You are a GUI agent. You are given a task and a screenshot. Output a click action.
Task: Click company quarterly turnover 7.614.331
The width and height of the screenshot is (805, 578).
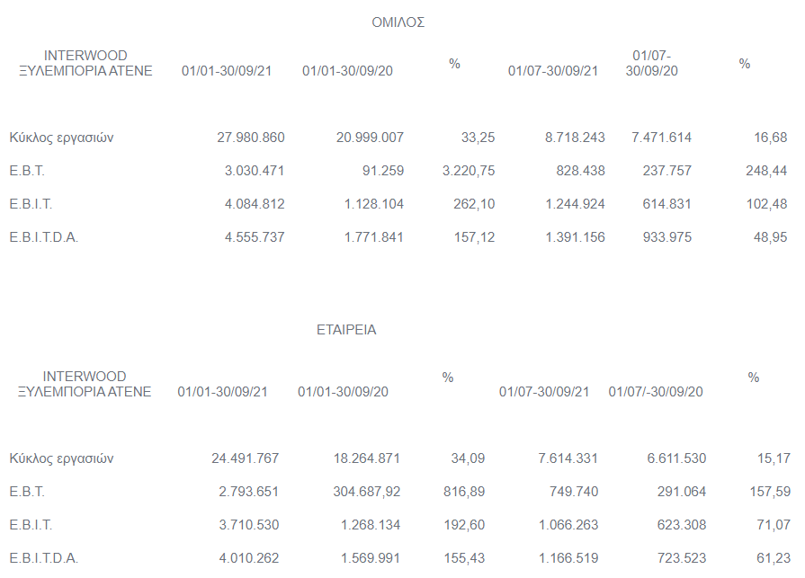568,458
